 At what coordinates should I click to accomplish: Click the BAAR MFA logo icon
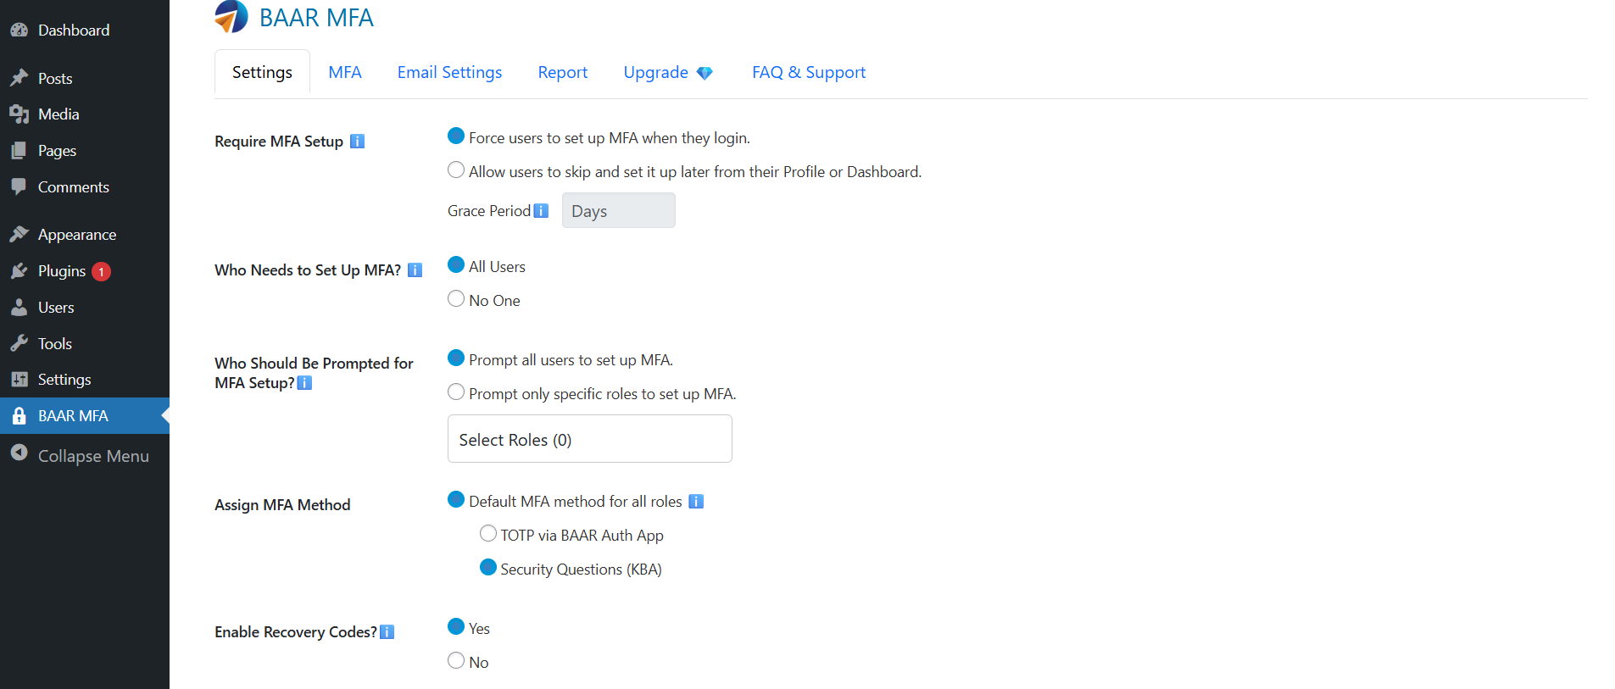click(x=231, y=17)
